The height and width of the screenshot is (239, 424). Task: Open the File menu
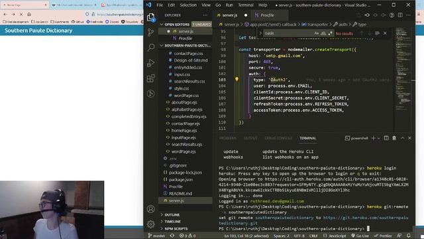tap(160, 5)
